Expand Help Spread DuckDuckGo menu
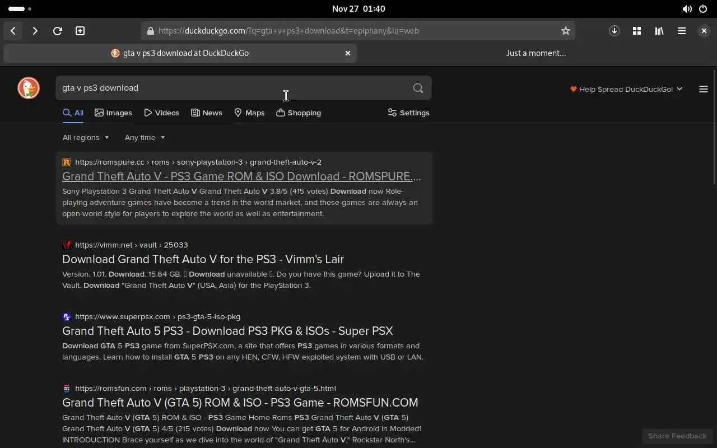 [x=626, y=89]
